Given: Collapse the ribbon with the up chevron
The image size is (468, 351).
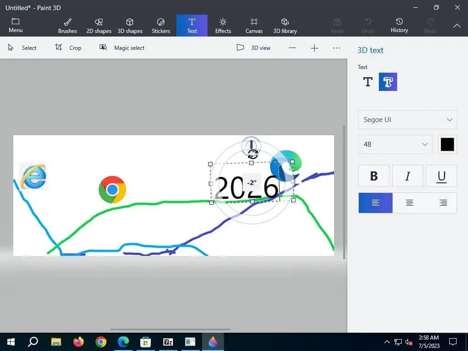Looking at the screenshot, I should pos(457,26).
